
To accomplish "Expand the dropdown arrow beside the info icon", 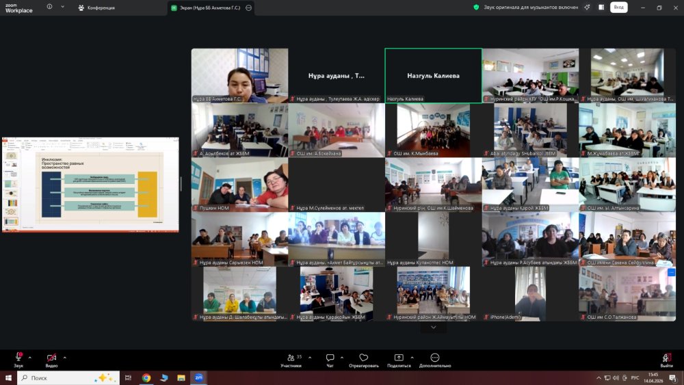I will click(62, 7).
